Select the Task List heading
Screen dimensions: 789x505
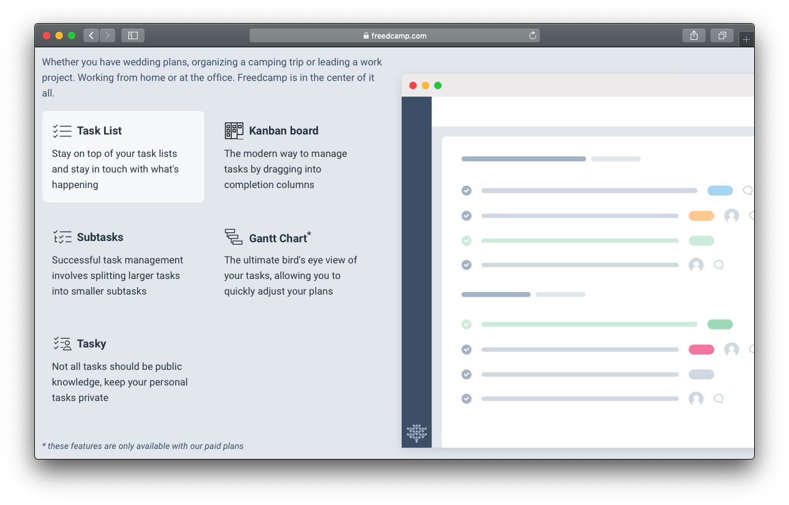pos(100,131)
